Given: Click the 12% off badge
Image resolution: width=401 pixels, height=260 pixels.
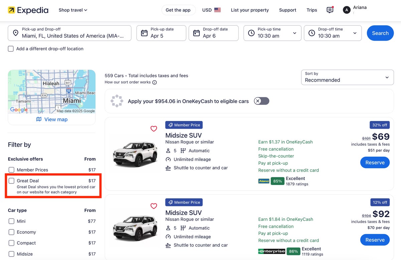Looking at the screenshot, I should pos(380,202).
